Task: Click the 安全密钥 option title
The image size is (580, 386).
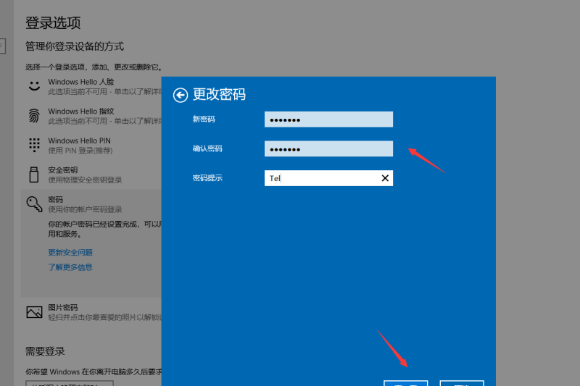Action: point(63,170)
